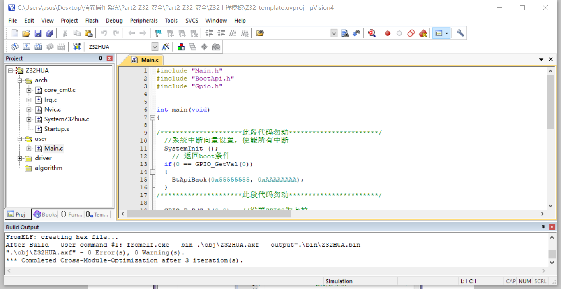561x289 pixels.
Task: Click the Disable all breakpoints icon
Action: [411, 33]
